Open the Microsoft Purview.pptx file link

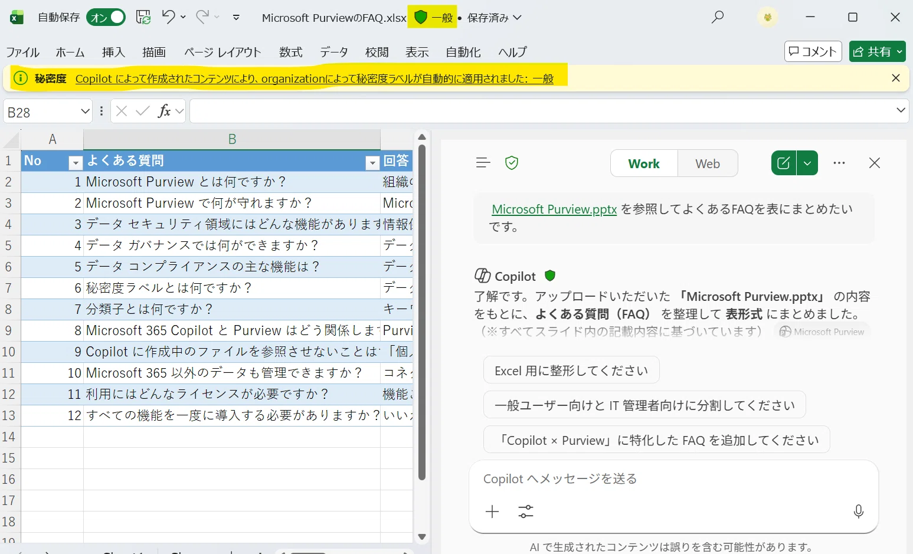pos(554,209)
